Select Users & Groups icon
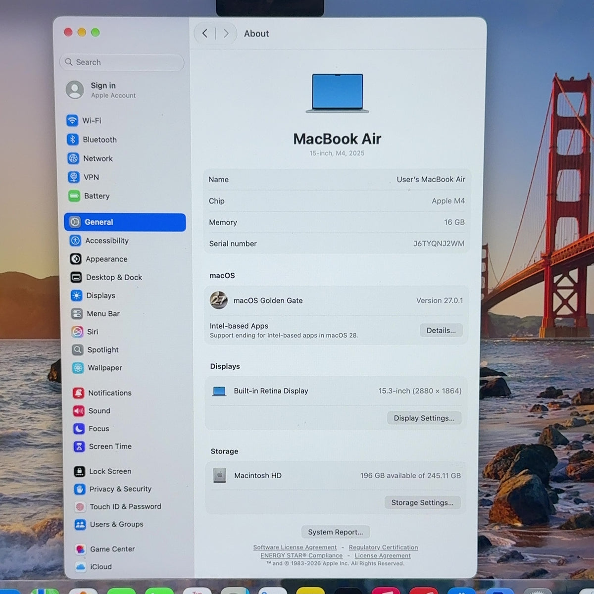The width and height of the screenshot is (594, 594). 80,525
